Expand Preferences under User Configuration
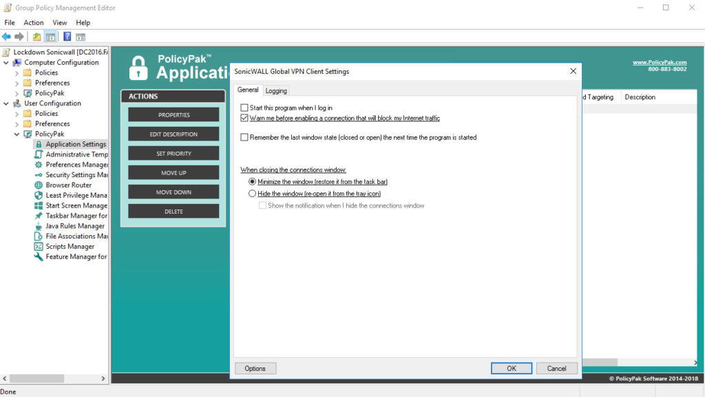705x397 pixels. 17,124
